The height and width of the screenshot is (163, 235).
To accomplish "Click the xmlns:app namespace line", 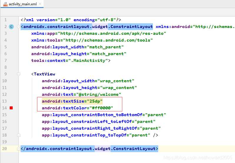I will click(x=99, y=33).
